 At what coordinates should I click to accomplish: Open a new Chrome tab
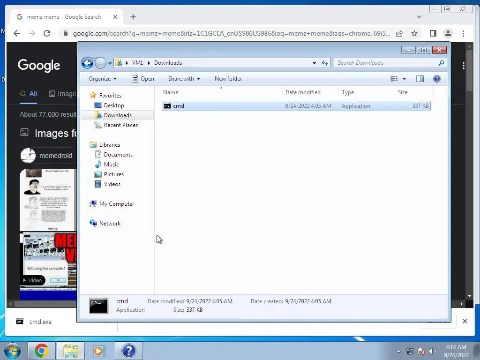click(133, 17)
